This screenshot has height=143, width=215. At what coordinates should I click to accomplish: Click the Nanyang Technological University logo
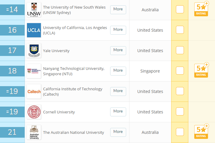tap(34, 71)
